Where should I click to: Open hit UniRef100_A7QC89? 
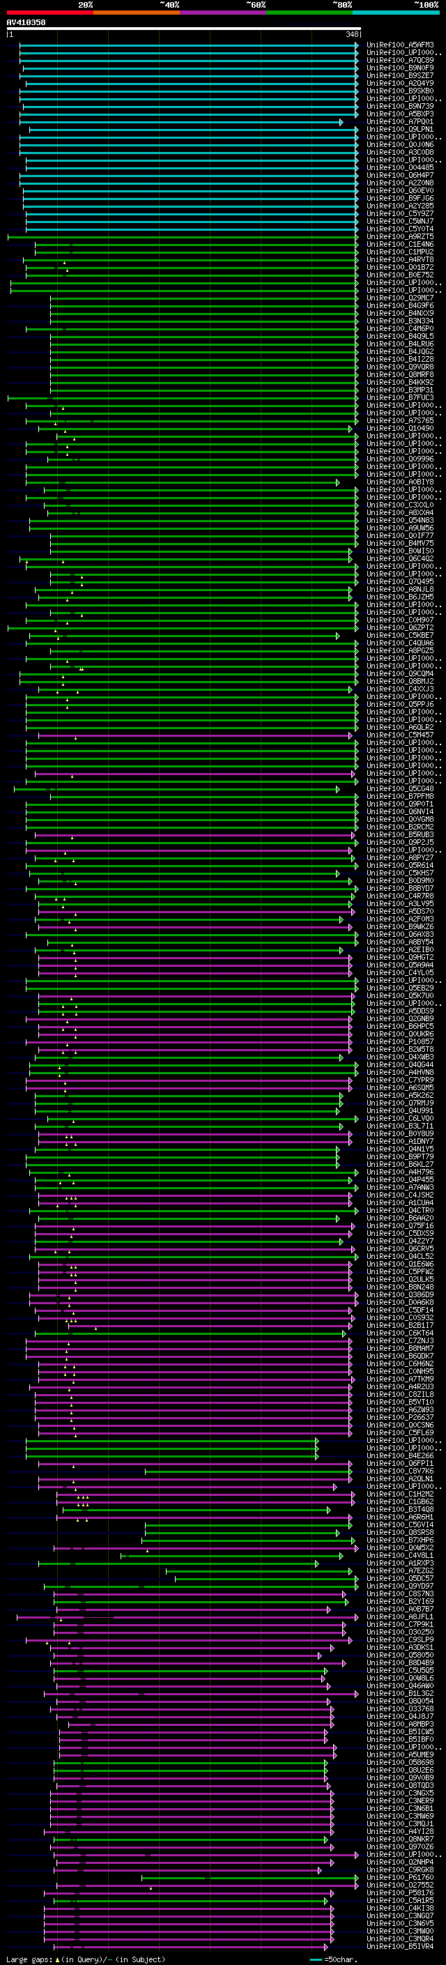(x=400, y=60)
